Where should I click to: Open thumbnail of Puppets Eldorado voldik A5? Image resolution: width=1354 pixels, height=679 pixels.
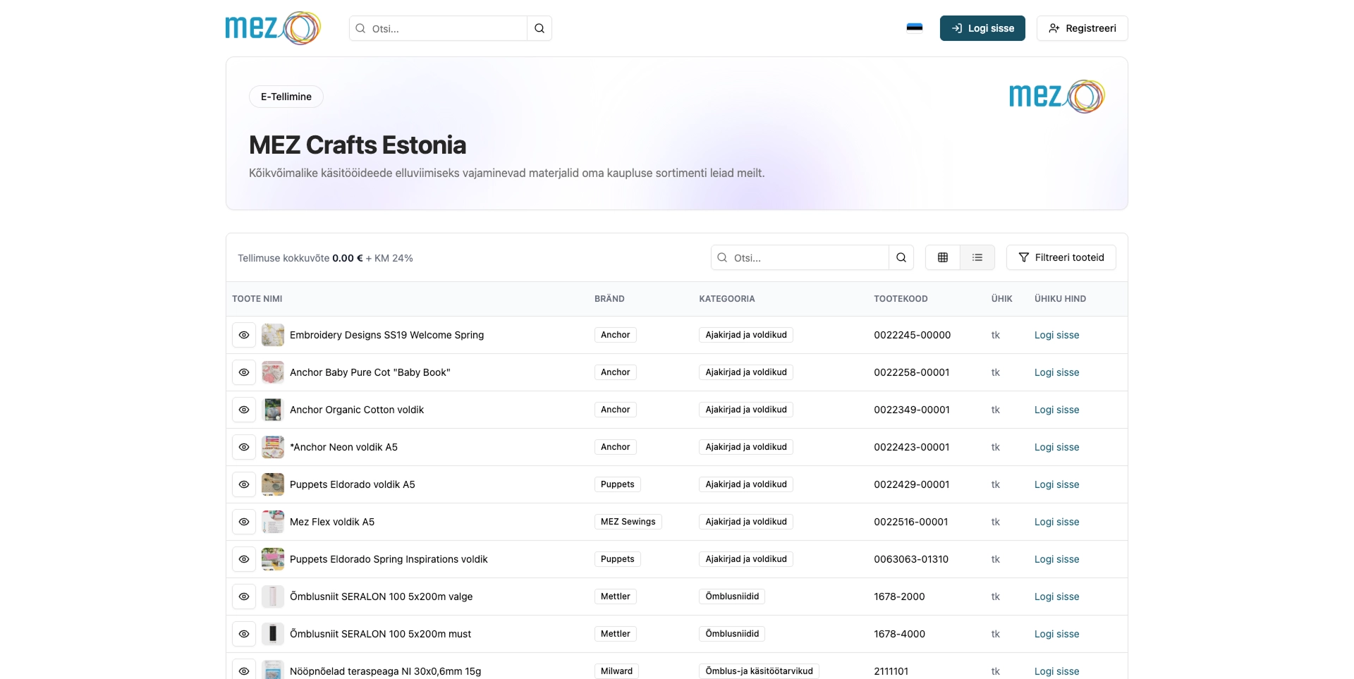point(273,484)
